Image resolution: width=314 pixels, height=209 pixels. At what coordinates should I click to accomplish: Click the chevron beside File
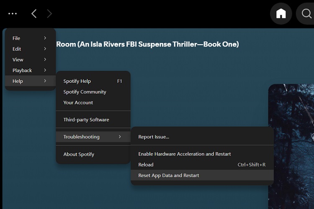point(45,38)
